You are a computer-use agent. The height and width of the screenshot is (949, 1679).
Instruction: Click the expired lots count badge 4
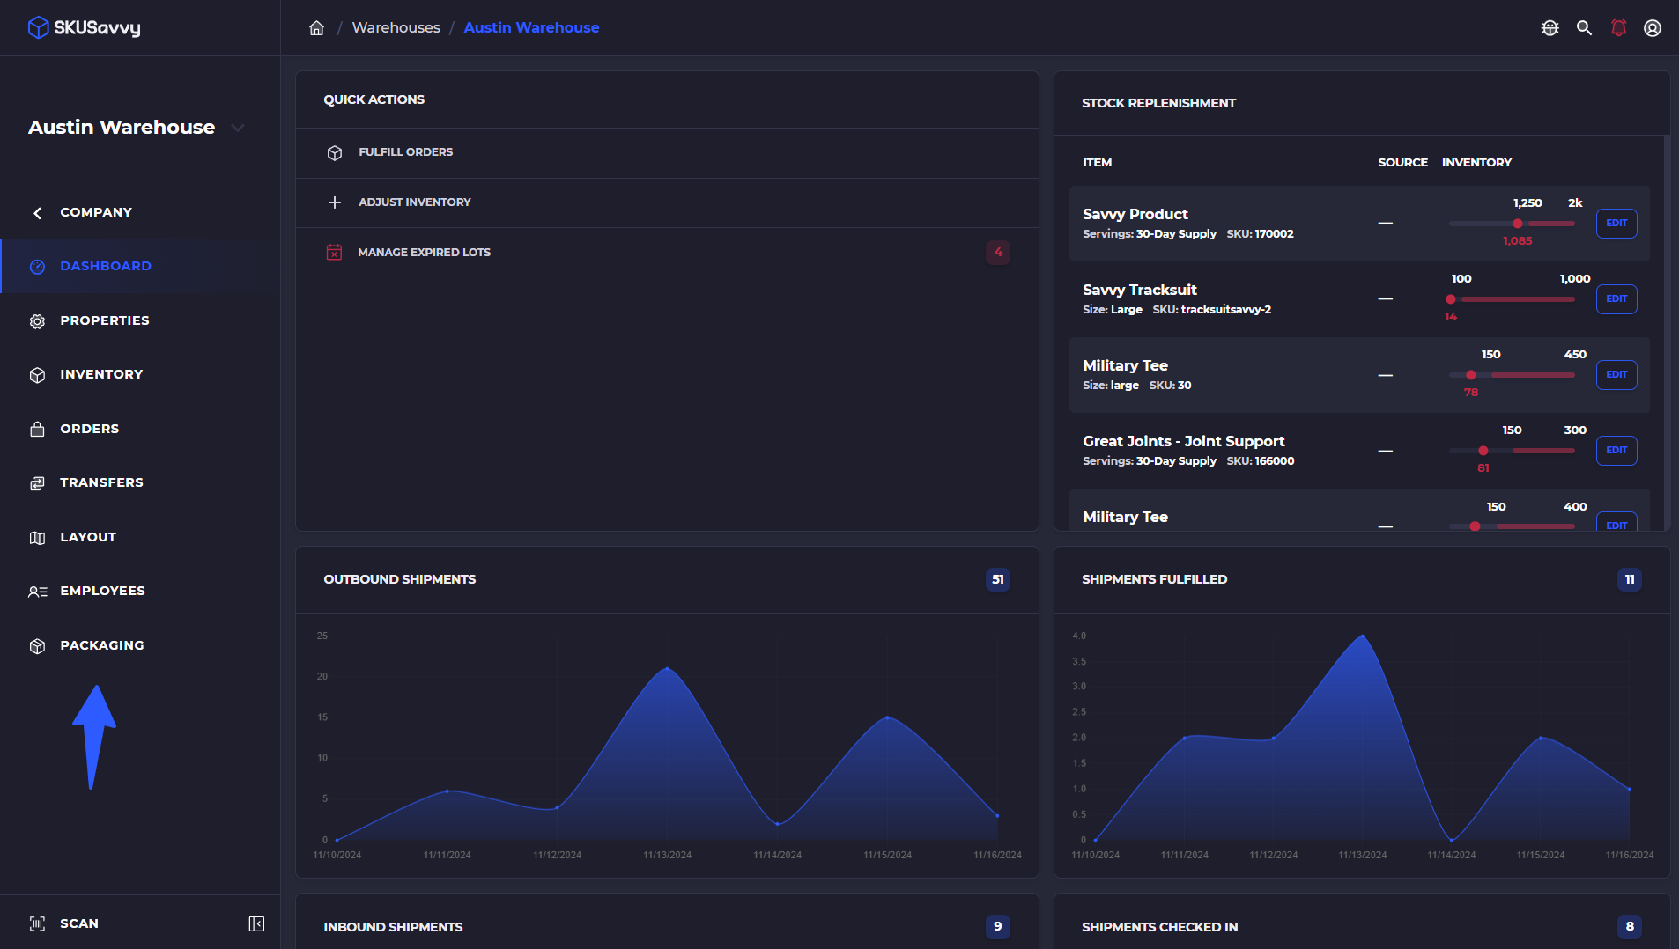click(998, 253)
